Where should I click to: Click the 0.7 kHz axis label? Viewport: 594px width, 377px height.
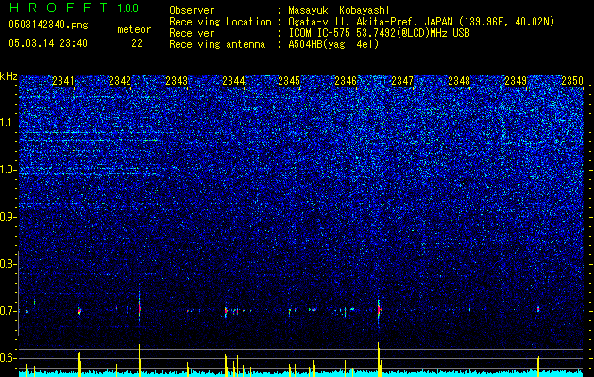(8, 311)
